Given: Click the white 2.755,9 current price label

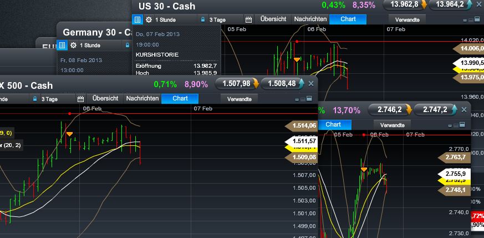Looking at the screenshot, I should pos(455,174).
